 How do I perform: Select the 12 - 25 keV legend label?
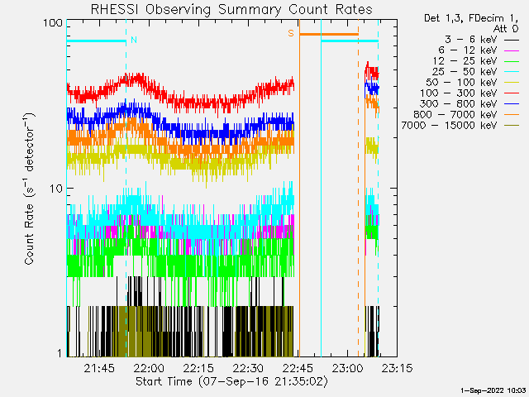(x=465, y=61)
